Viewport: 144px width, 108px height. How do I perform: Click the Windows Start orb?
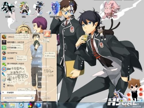[3, 105]
